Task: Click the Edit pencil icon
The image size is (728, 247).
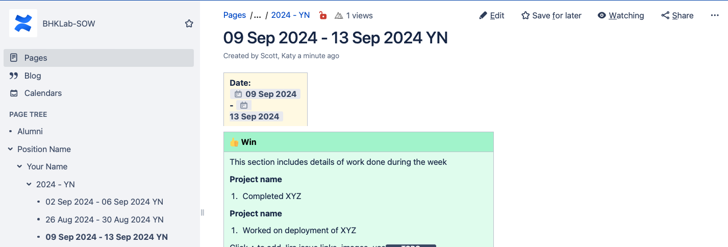Action: pos(483,15)
